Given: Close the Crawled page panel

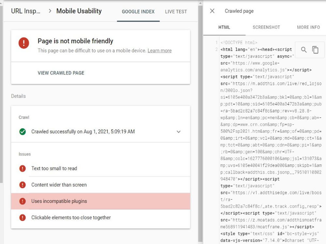Looking at the screenshot, I should [x=212, y=11].
